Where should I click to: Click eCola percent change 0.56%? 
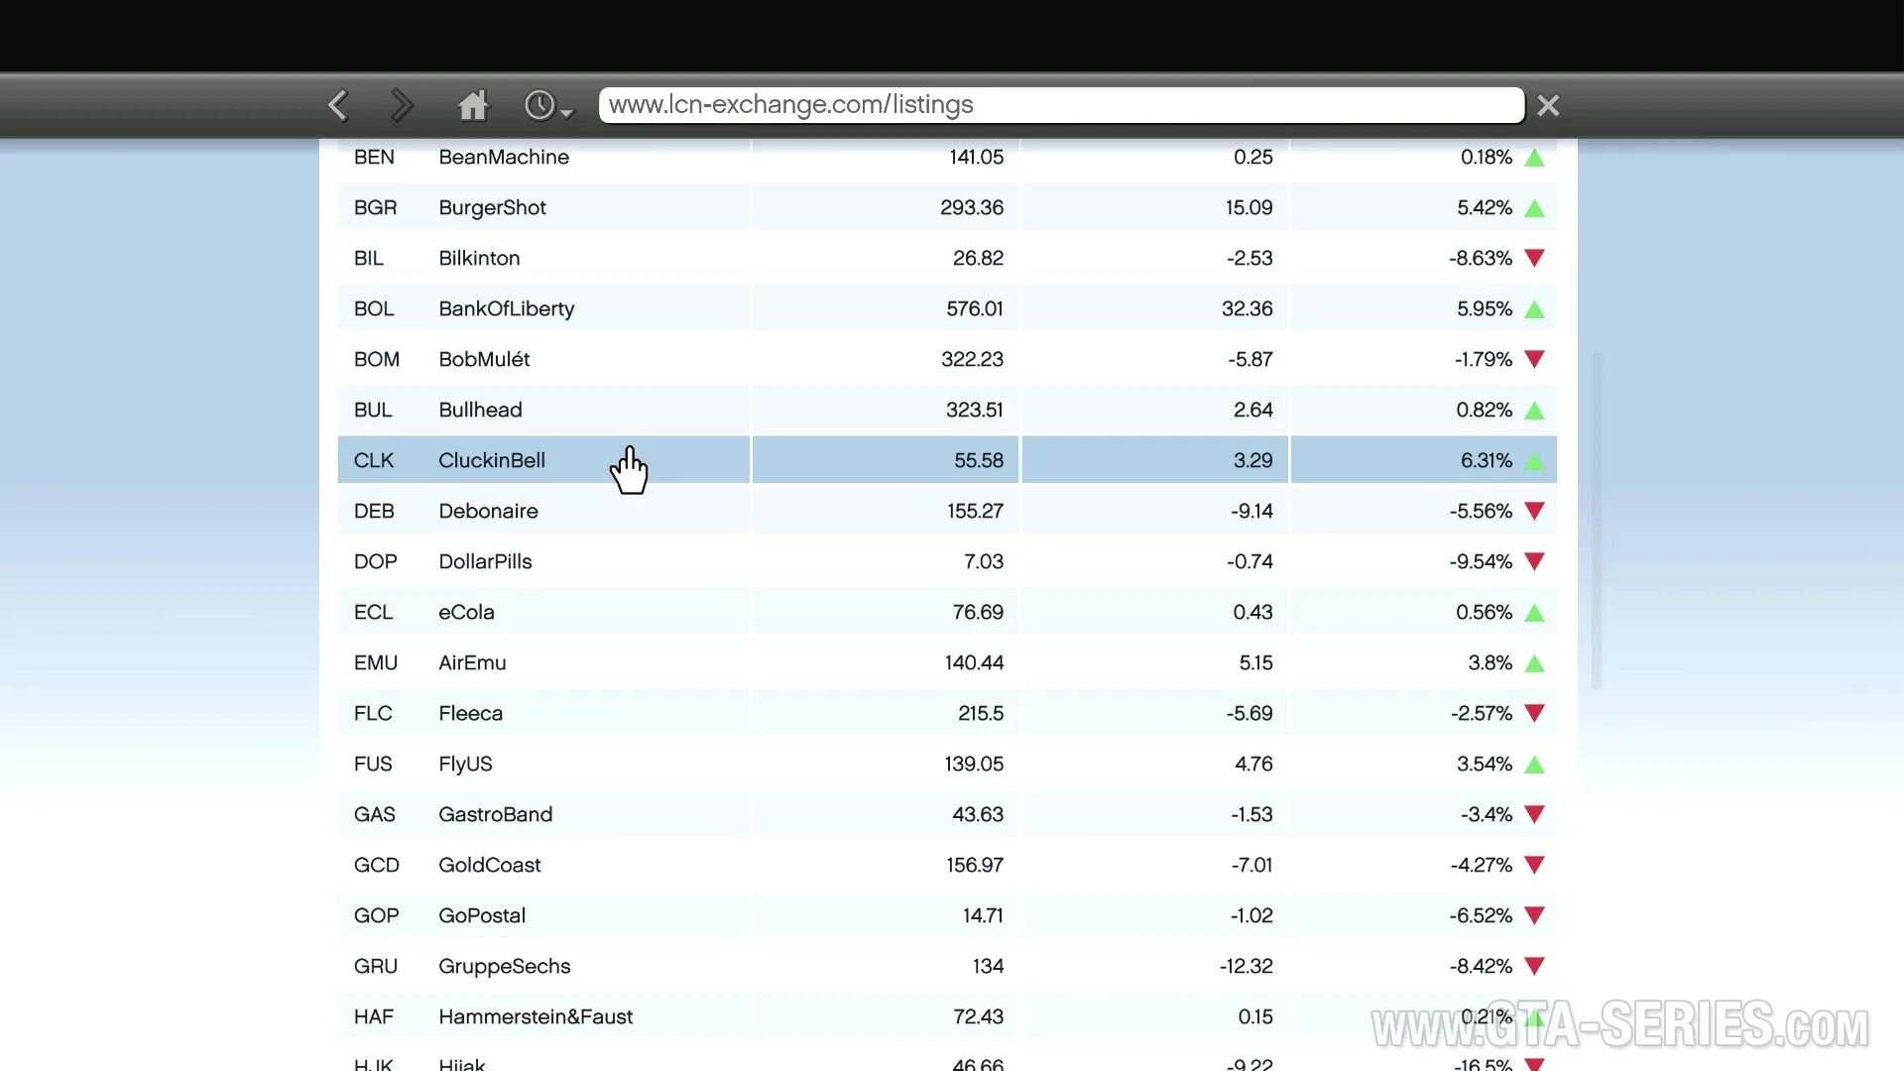(x=1484, y=612)
